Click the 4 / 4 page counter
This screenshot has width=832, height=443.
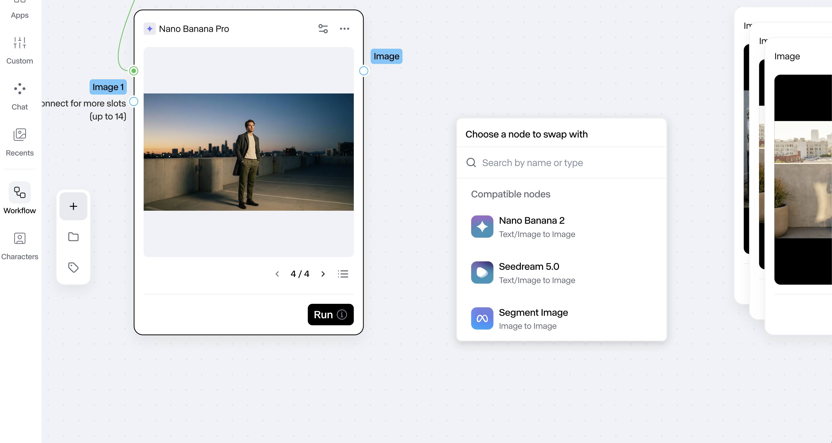pyautogui.click(x=300, y=274)
